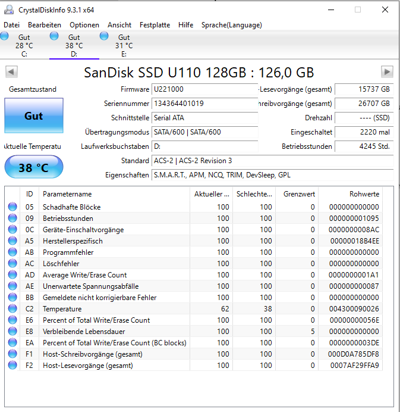400x412 pixels.
Task: Click the CrystalDiskInfo app icon in title bar
Action: pos(9,10)
